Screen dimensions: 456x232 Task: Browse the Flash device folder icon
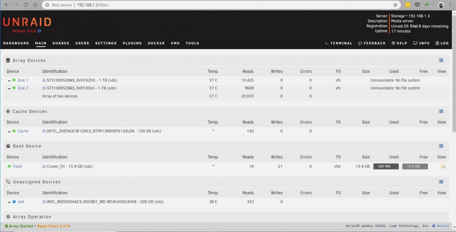tap(443, 166)
